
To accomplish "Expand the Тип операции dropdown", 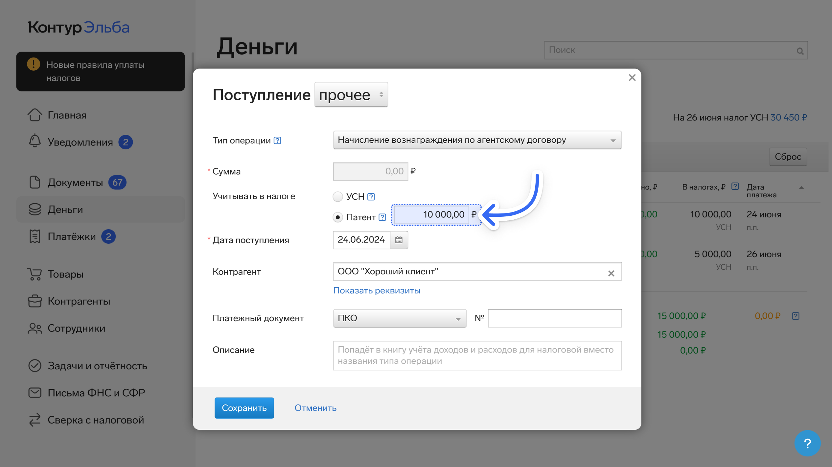I will click(x=477, y=140).
